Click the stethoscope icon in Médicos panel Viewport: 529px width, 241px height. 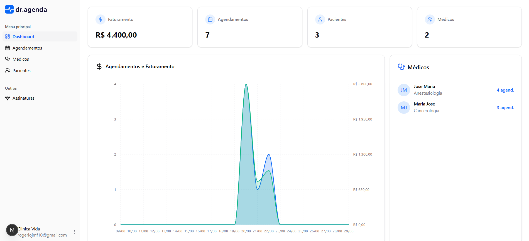pyautogui.click(x=401, y=67)
